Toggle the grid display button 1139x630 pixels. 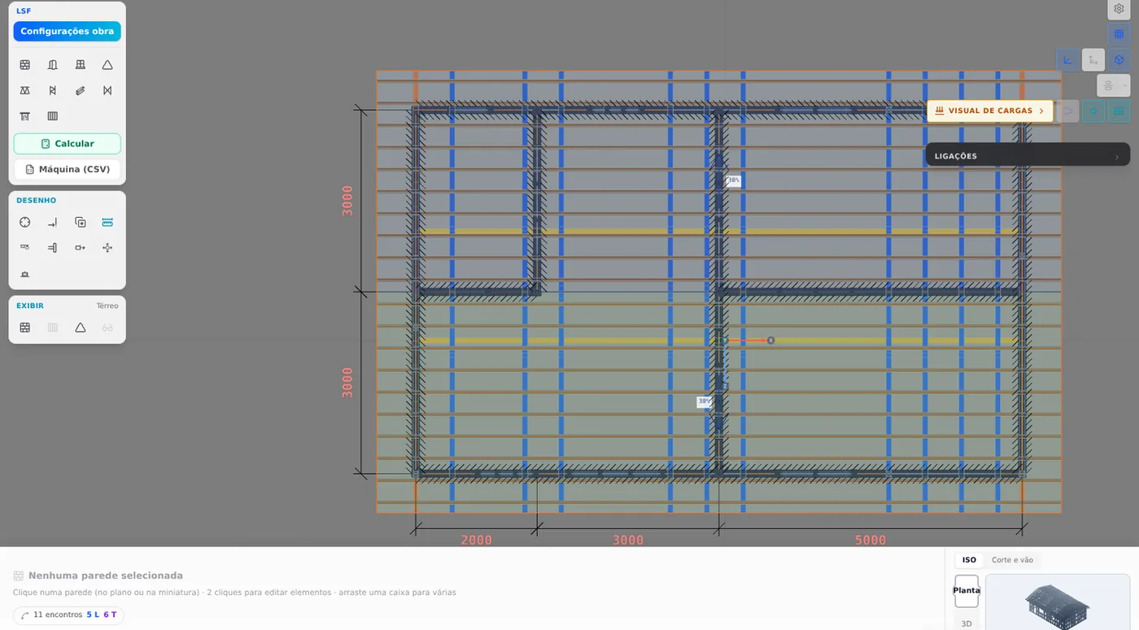pos(1119,34)
